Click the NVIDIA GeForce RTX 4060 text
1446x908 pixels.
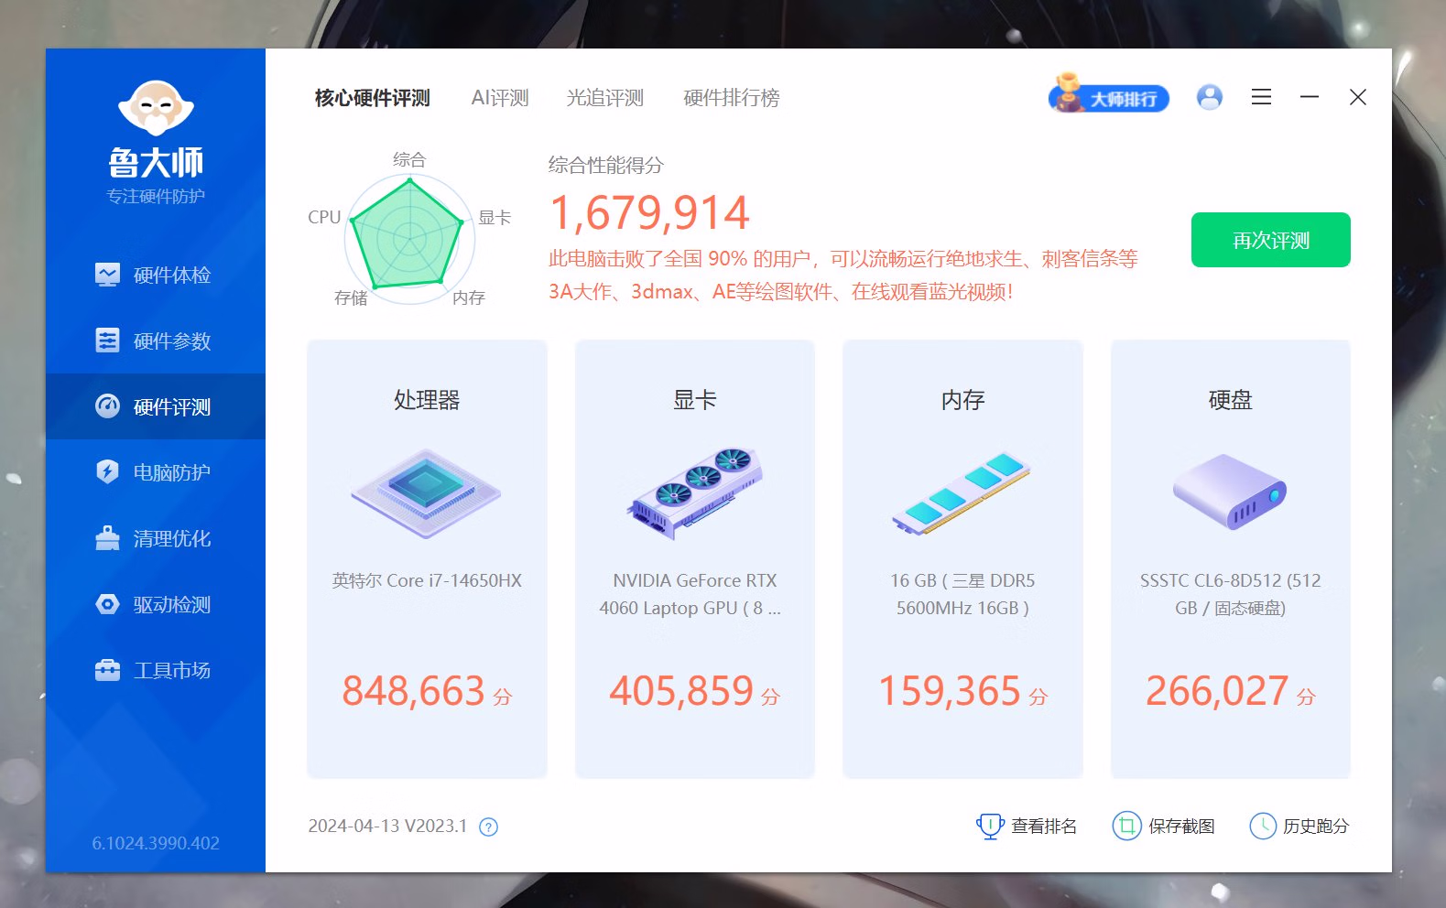tap(692, 594)
